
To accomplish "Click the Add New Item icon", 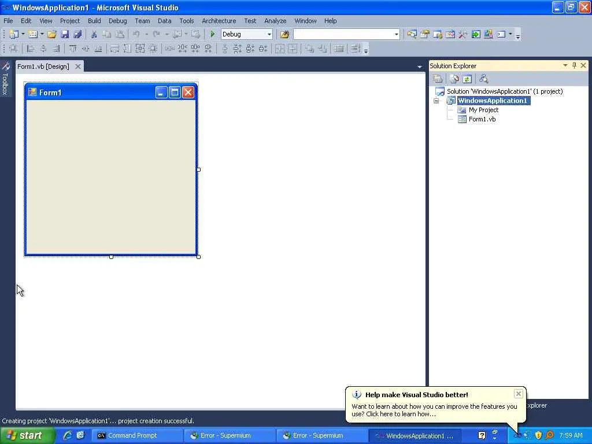I will pyautogui.click(x=33, y=34).
